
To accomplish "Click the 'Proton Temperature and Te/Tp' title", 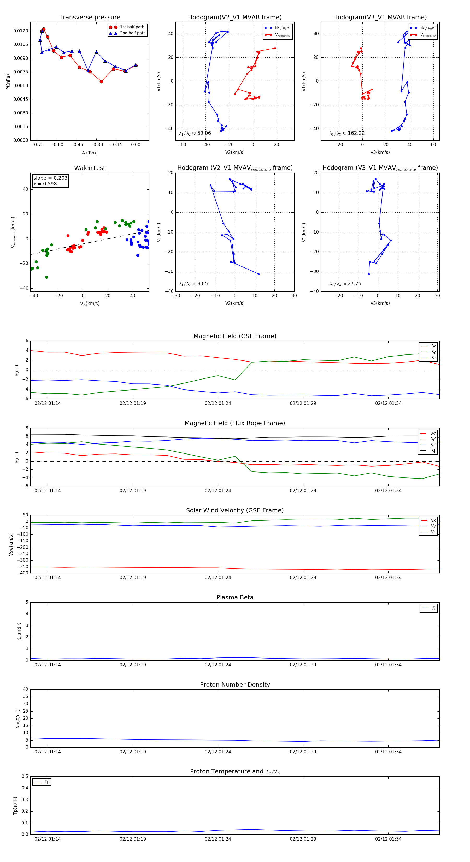I will pos(235,772).
